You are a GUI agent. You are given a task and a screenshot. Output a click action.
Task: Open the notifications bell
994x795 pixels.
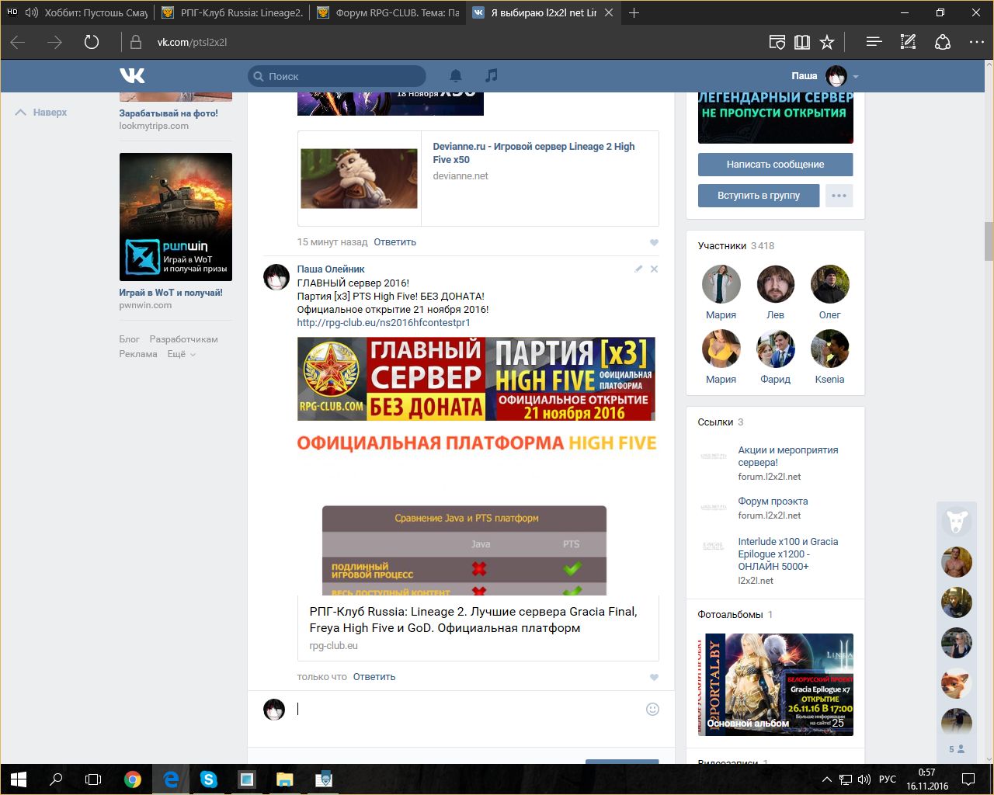click(456, 75)
